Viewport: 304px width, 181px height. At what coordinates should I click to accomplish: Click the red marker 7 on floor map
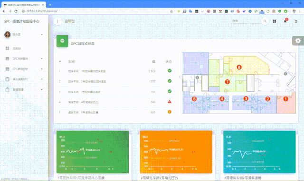pos(227,82)
